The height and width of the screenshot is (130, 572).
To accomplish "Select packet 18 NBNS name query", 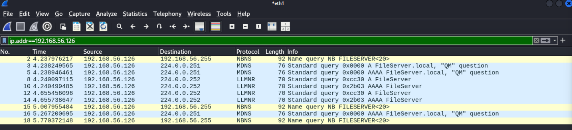I will 286,121.
